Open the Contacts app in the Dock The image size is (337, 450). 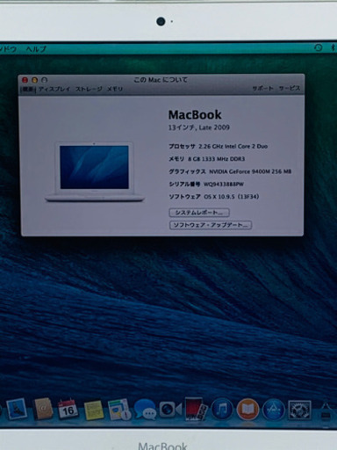tap(43, 409)
